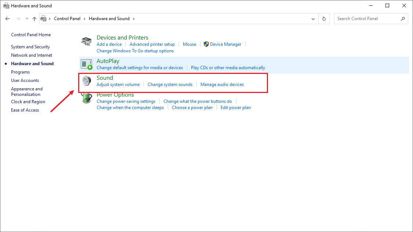Navigate up one level with up arrow
This screenshot has width=413, height=232.
pyautogui.click(x=35, y=19)
